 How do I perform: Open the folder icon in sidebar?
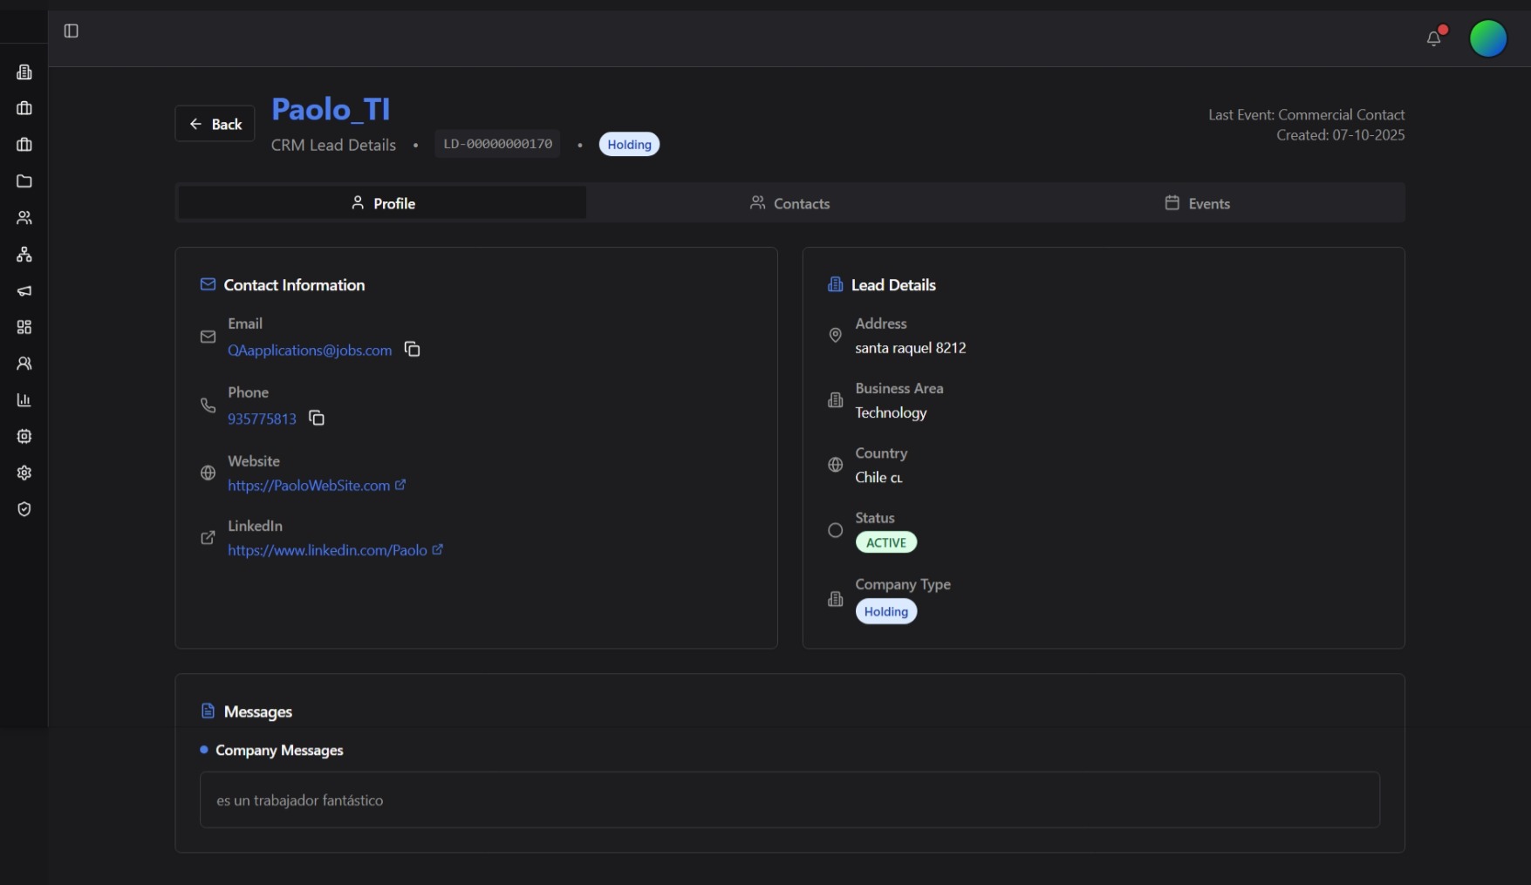pyautogui.click(x=24, y=181)
